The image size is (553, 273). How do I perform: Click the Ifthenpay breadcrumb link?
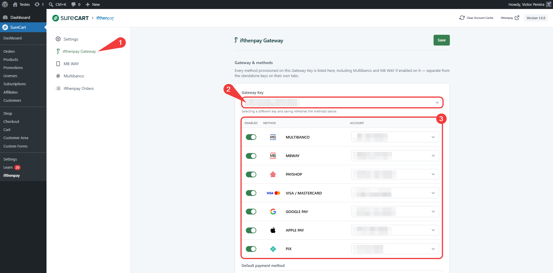click(x=105, y=18)
